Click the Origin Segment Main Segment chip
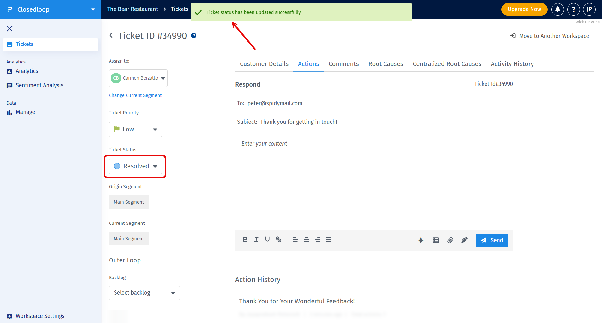 pyautogui.click(x=129, y=202)
